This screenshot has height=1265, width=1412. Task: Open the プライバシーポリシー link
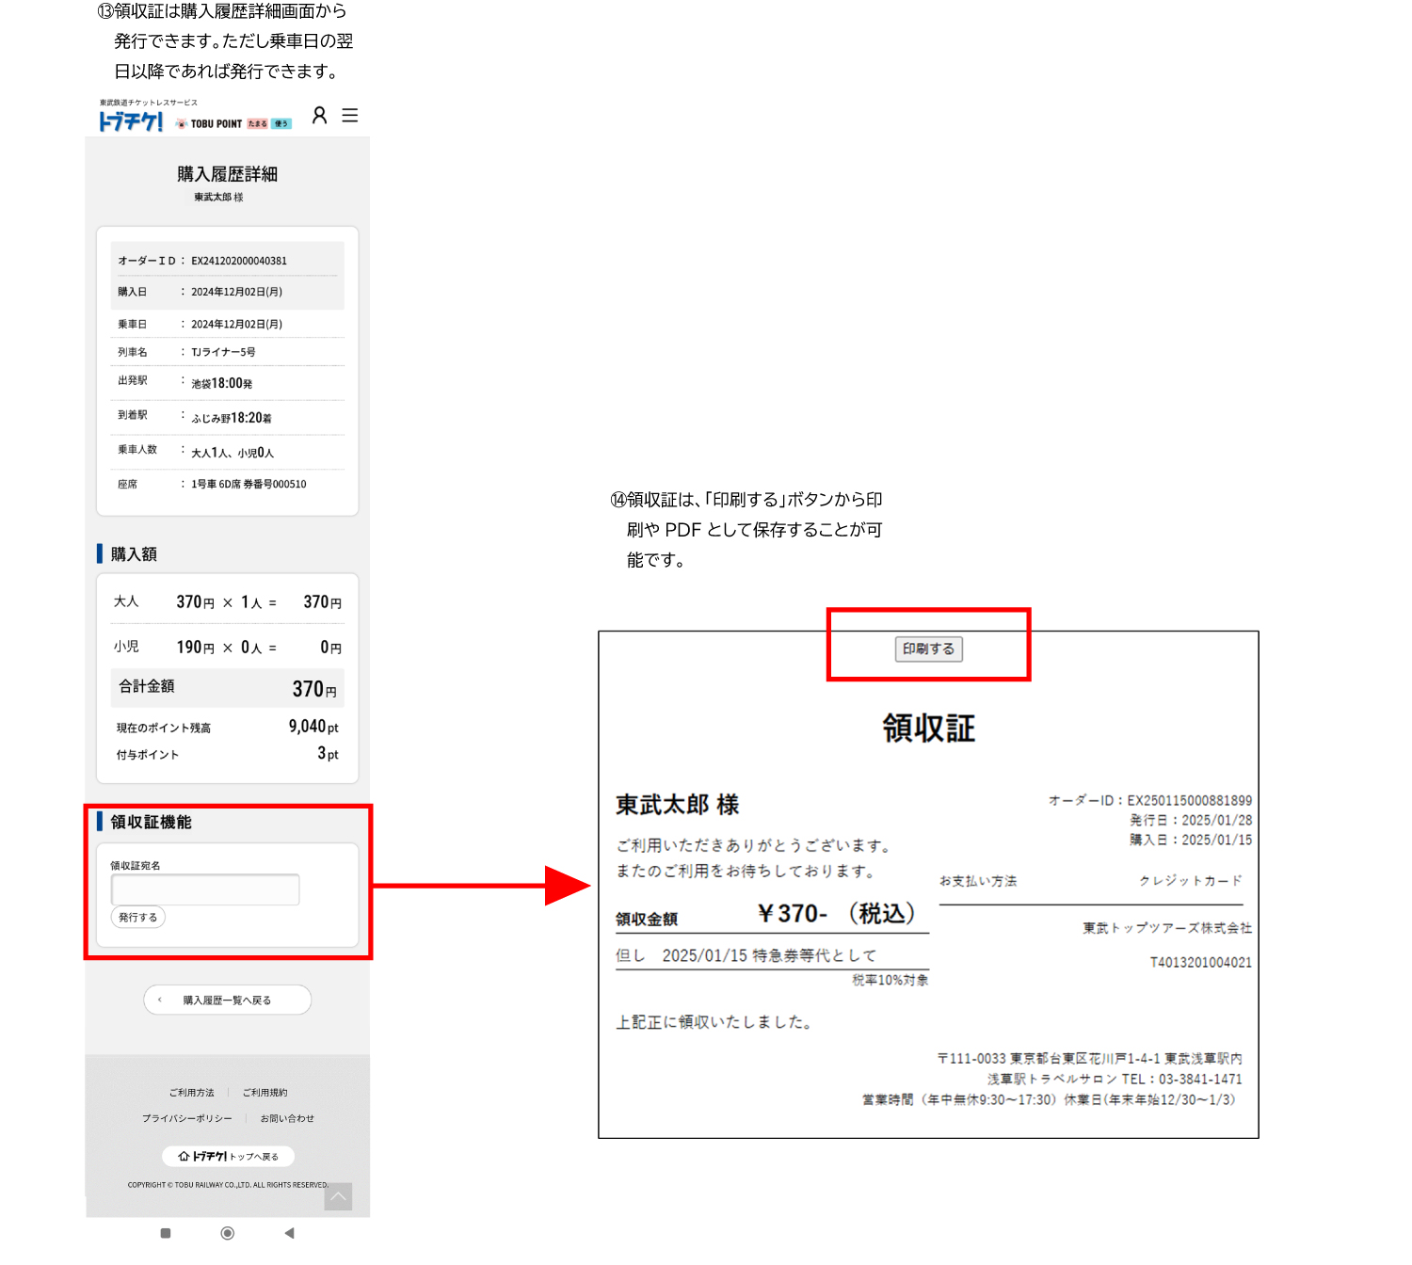click(187, 1118)
